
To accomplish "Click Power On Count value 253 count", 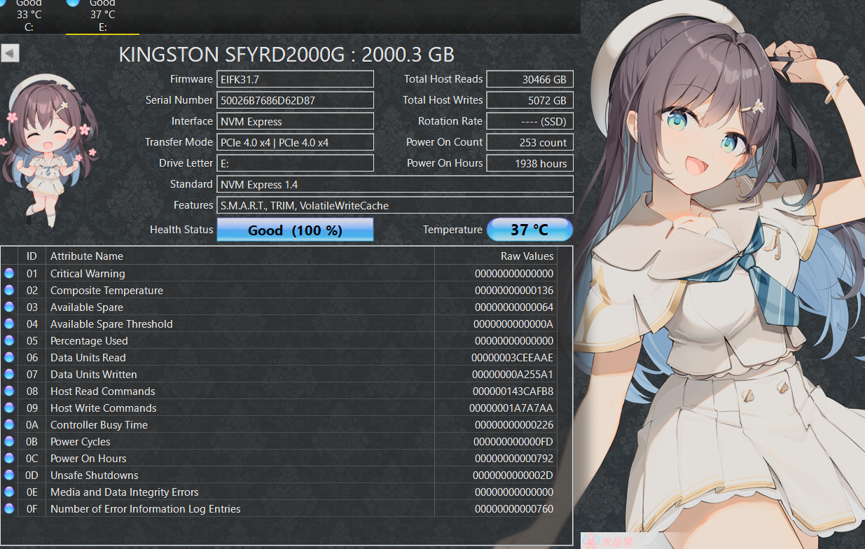I will (530, 142).
